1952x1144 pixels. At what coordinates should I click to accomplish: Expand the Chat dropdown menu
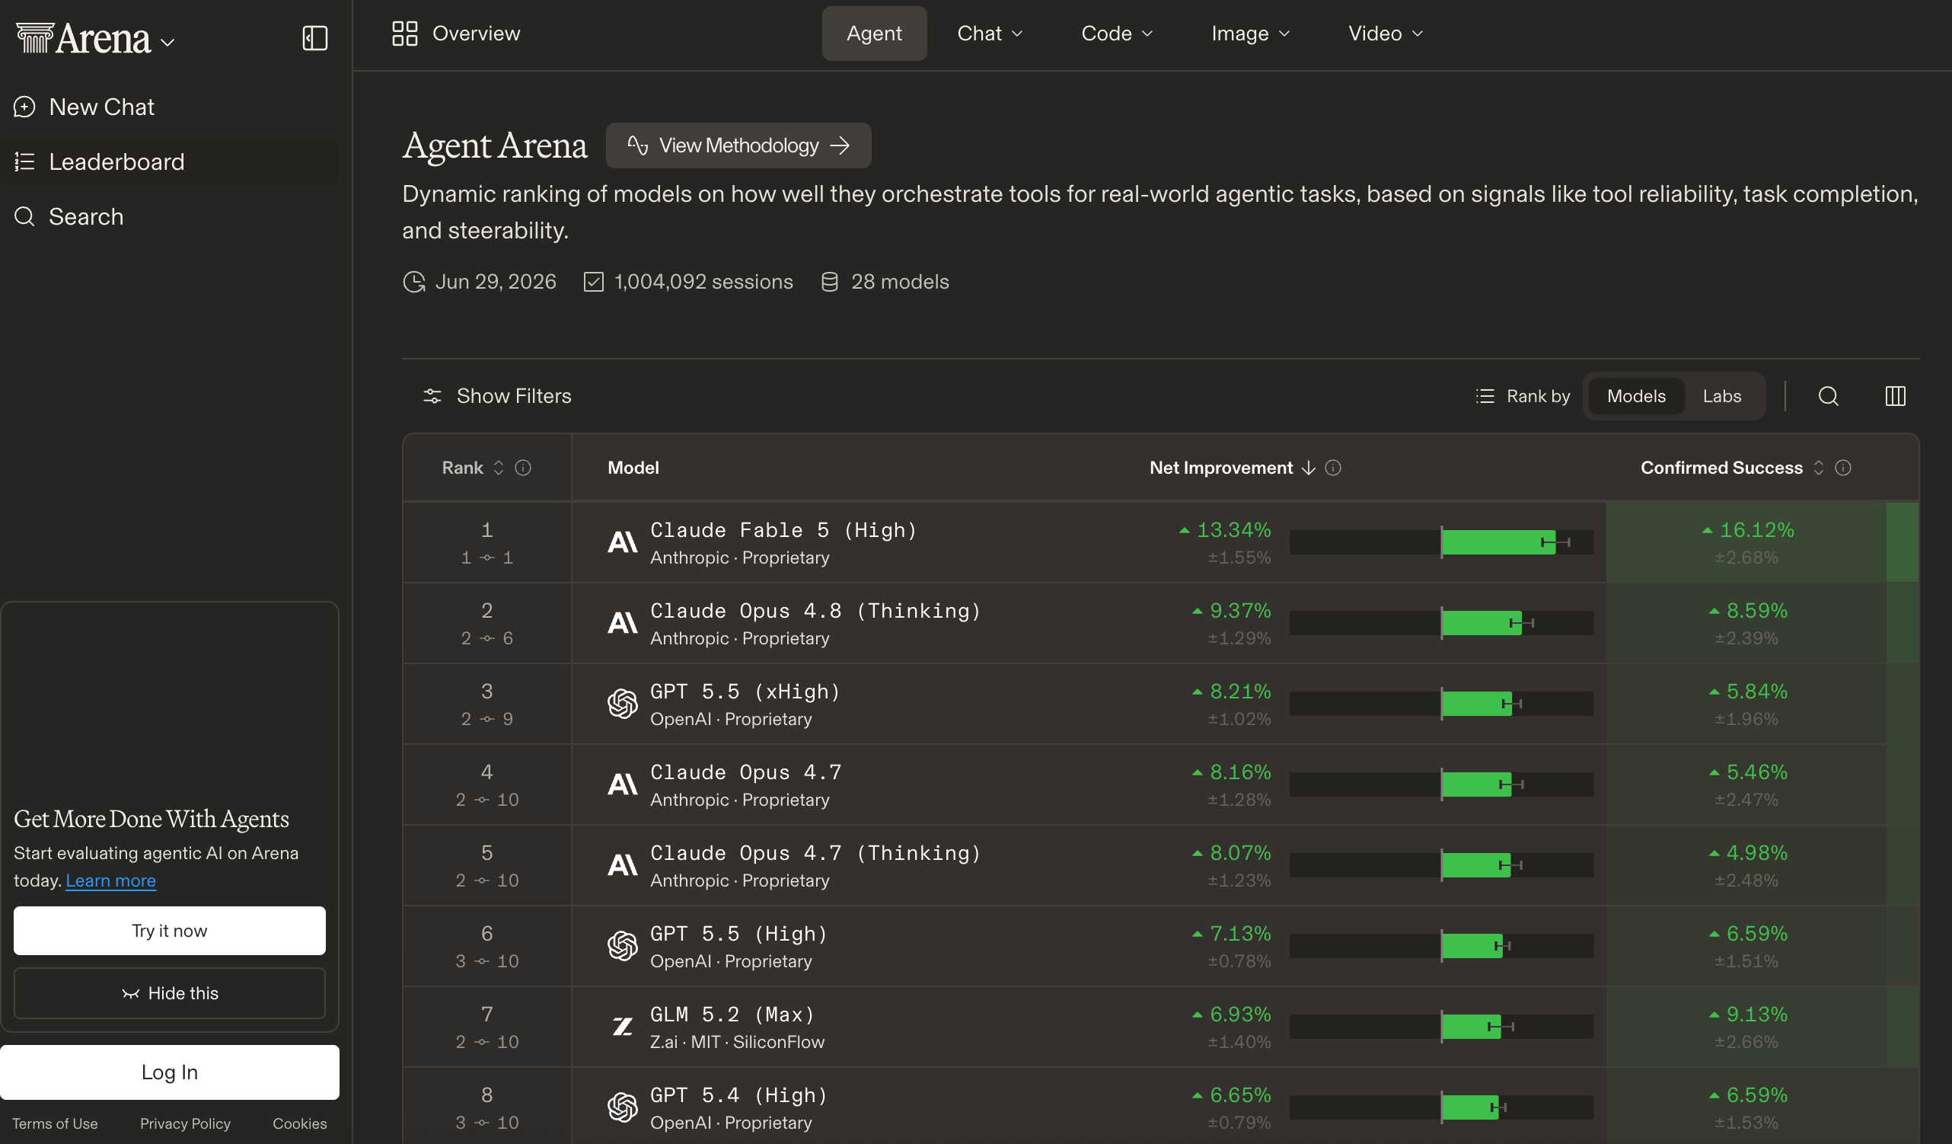tap(990, 34)
